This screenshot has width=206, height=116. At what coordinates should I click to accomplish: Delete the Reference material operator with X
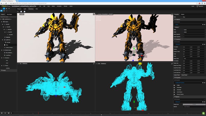click(204, 102)
